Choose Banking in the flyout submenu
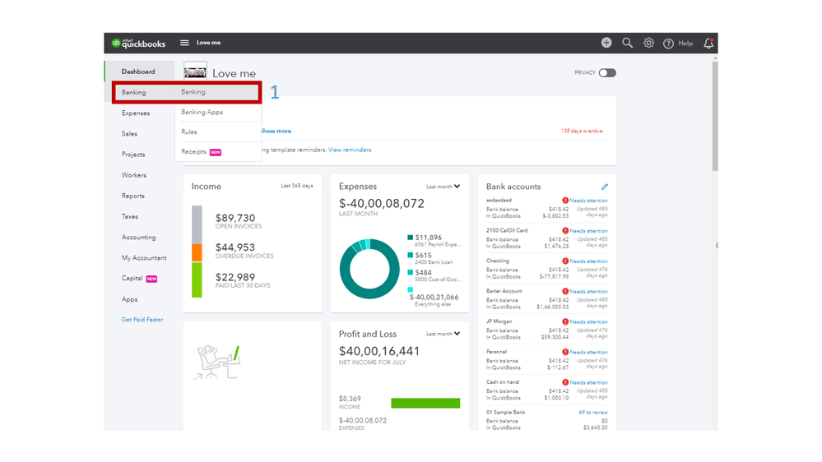Image resolution: width=822 pixels, height=462 pixels. click(193, 92)
